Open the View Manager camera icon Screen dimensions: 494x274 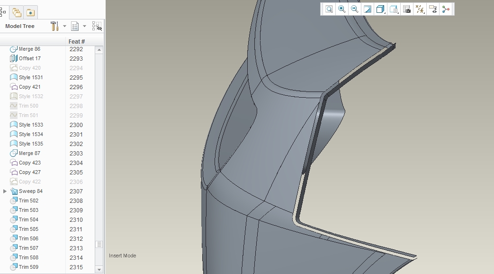pos(407,9)
